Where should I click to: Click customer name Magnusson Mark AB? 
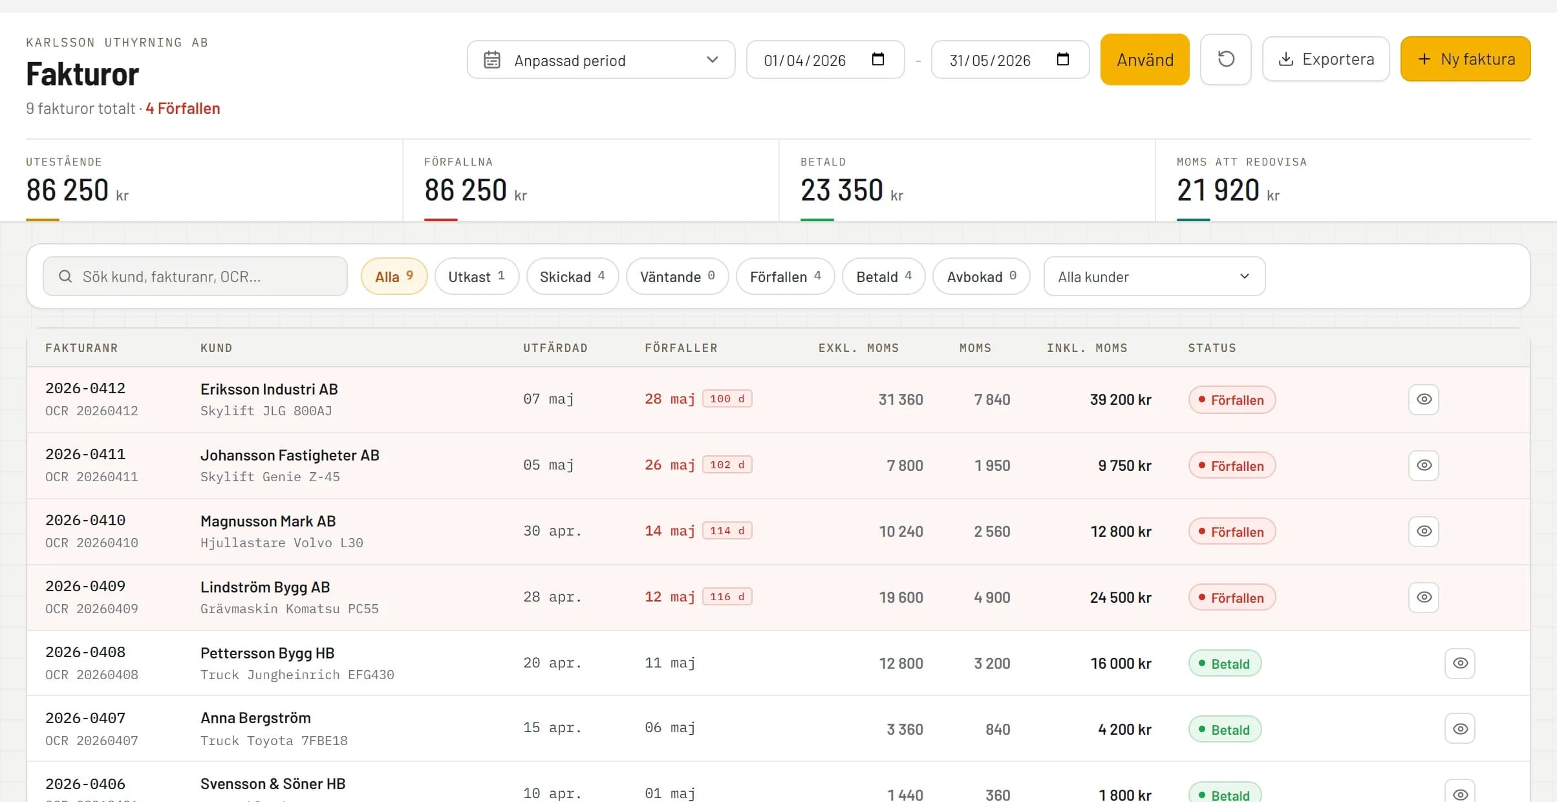268,521
